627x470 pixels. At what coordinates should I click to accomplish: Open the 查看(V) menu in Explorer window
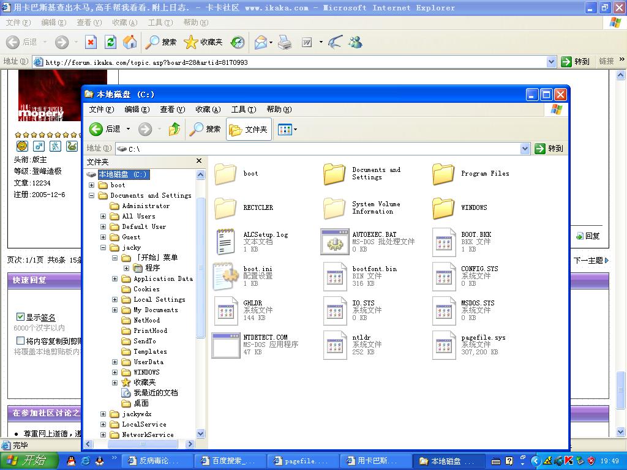(172, 110)
